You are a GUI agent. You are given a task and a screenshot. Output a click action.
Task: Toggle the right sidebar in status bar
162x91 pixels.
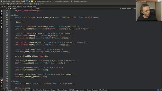point(161,90)
